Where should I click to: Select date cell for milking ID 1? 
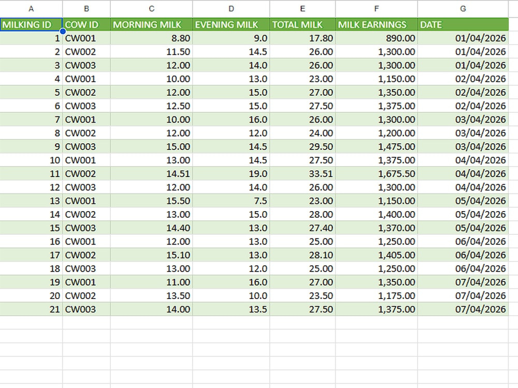coord(463,38)
